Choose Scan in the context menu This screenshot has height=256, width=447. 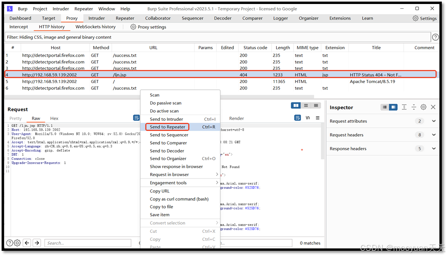181,95
